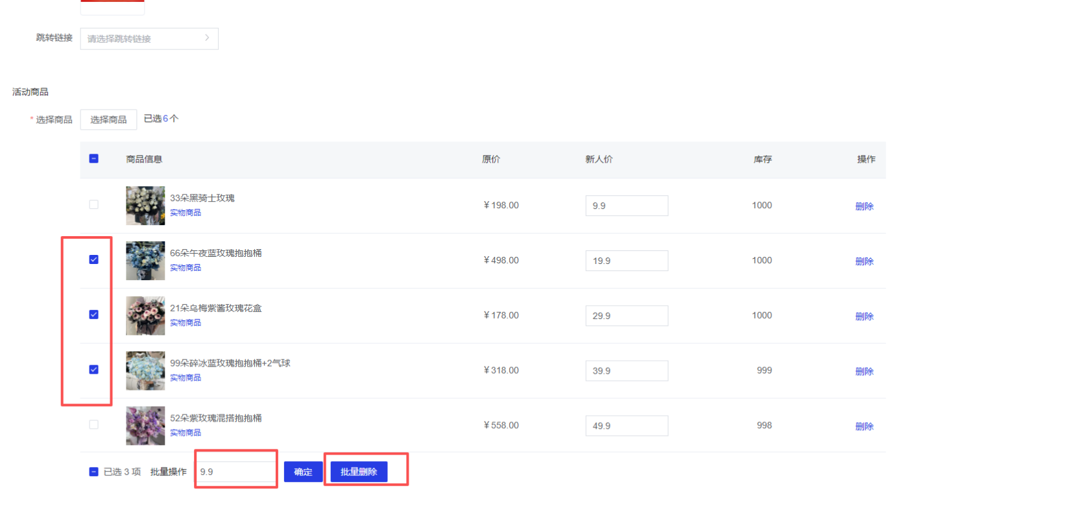Toggle the 已选 3 项 footer checkbox
The width and height of the screenshot is (1069, 528).
[94, 472]
